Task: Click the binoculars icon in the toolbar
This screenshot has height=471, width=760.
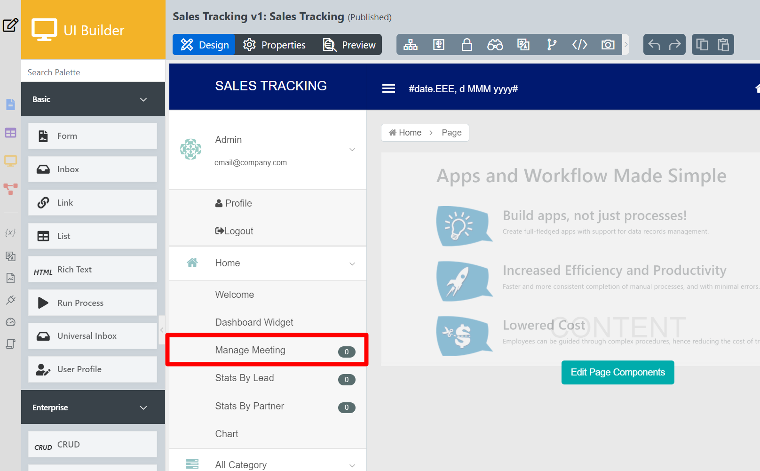Action: (x=495, y=45)
